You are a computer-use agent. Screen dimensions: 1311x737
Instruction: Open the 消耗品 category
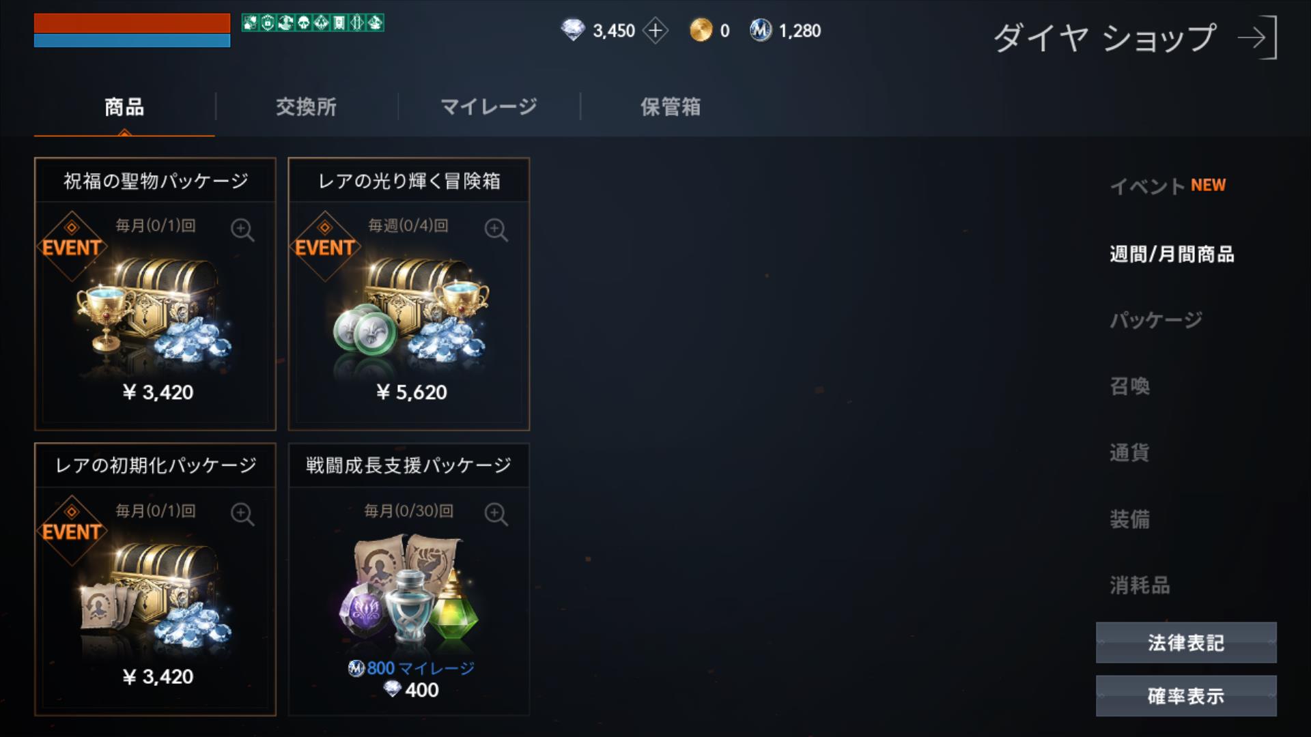click(1140, 585)
